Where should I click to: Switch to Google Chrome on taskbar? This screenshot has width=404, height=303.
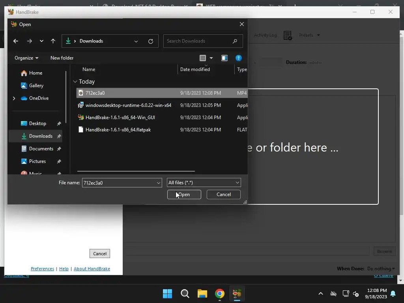coord(219,294)
